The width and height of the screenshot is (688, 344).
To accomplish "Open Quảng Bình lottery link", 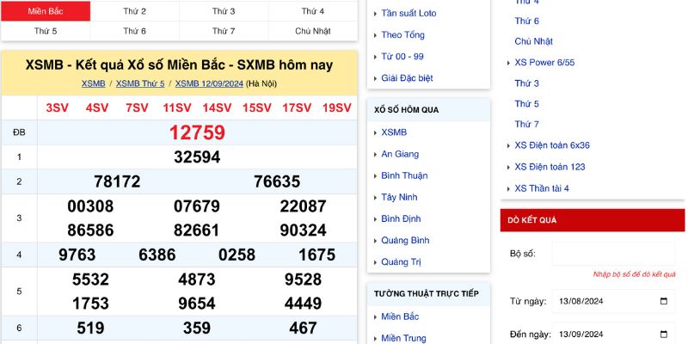I will pos(405,240).
